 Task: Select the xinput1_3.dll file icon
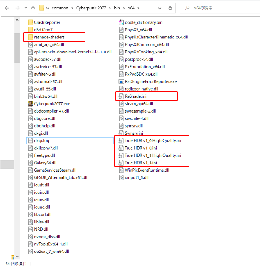(x=121, y=177)
